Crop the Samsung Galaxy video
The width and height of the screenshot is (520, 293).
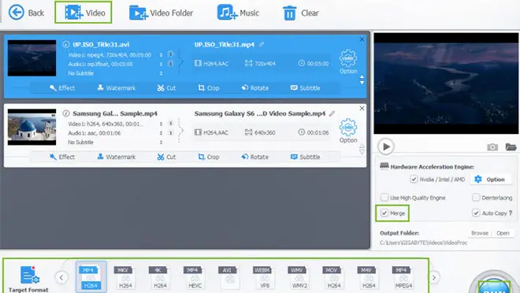pos(209,157)
